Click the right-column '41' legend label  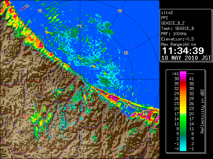[191, 79]
